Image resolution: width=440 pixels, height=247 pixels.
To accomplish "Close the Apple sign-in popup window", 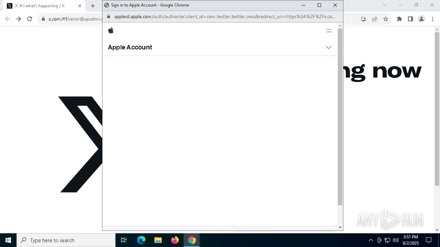I will (335, 5).
